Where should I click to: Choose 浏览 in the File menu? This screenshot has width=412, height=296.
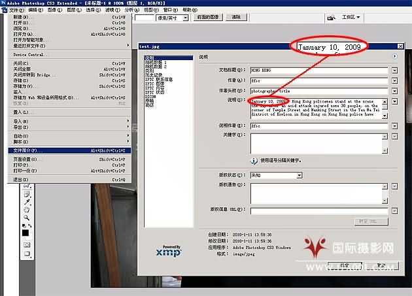coord(69,28)
